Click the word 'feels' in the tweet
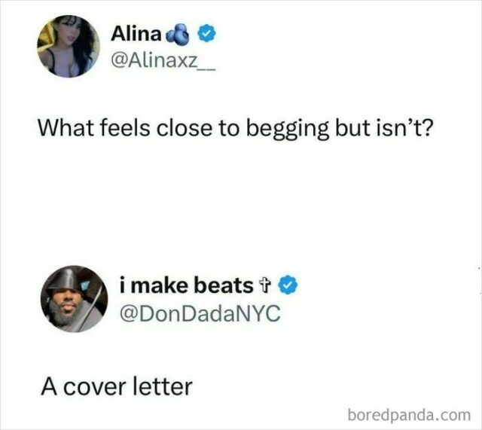This screenshot has height=430, width=482. [124, 127]
